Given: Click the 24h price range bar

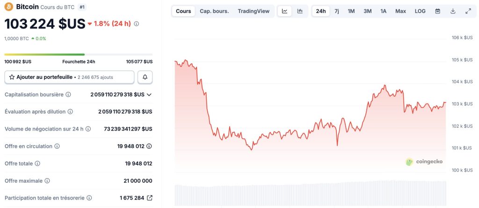Looking at the screenshot, I should 78,55.
